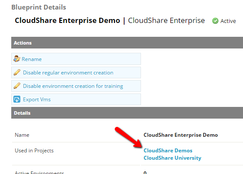243x174 pixels.
Task: Choose Disable environment creation for training
Action: pyautogui.click(x=73, y=86)
